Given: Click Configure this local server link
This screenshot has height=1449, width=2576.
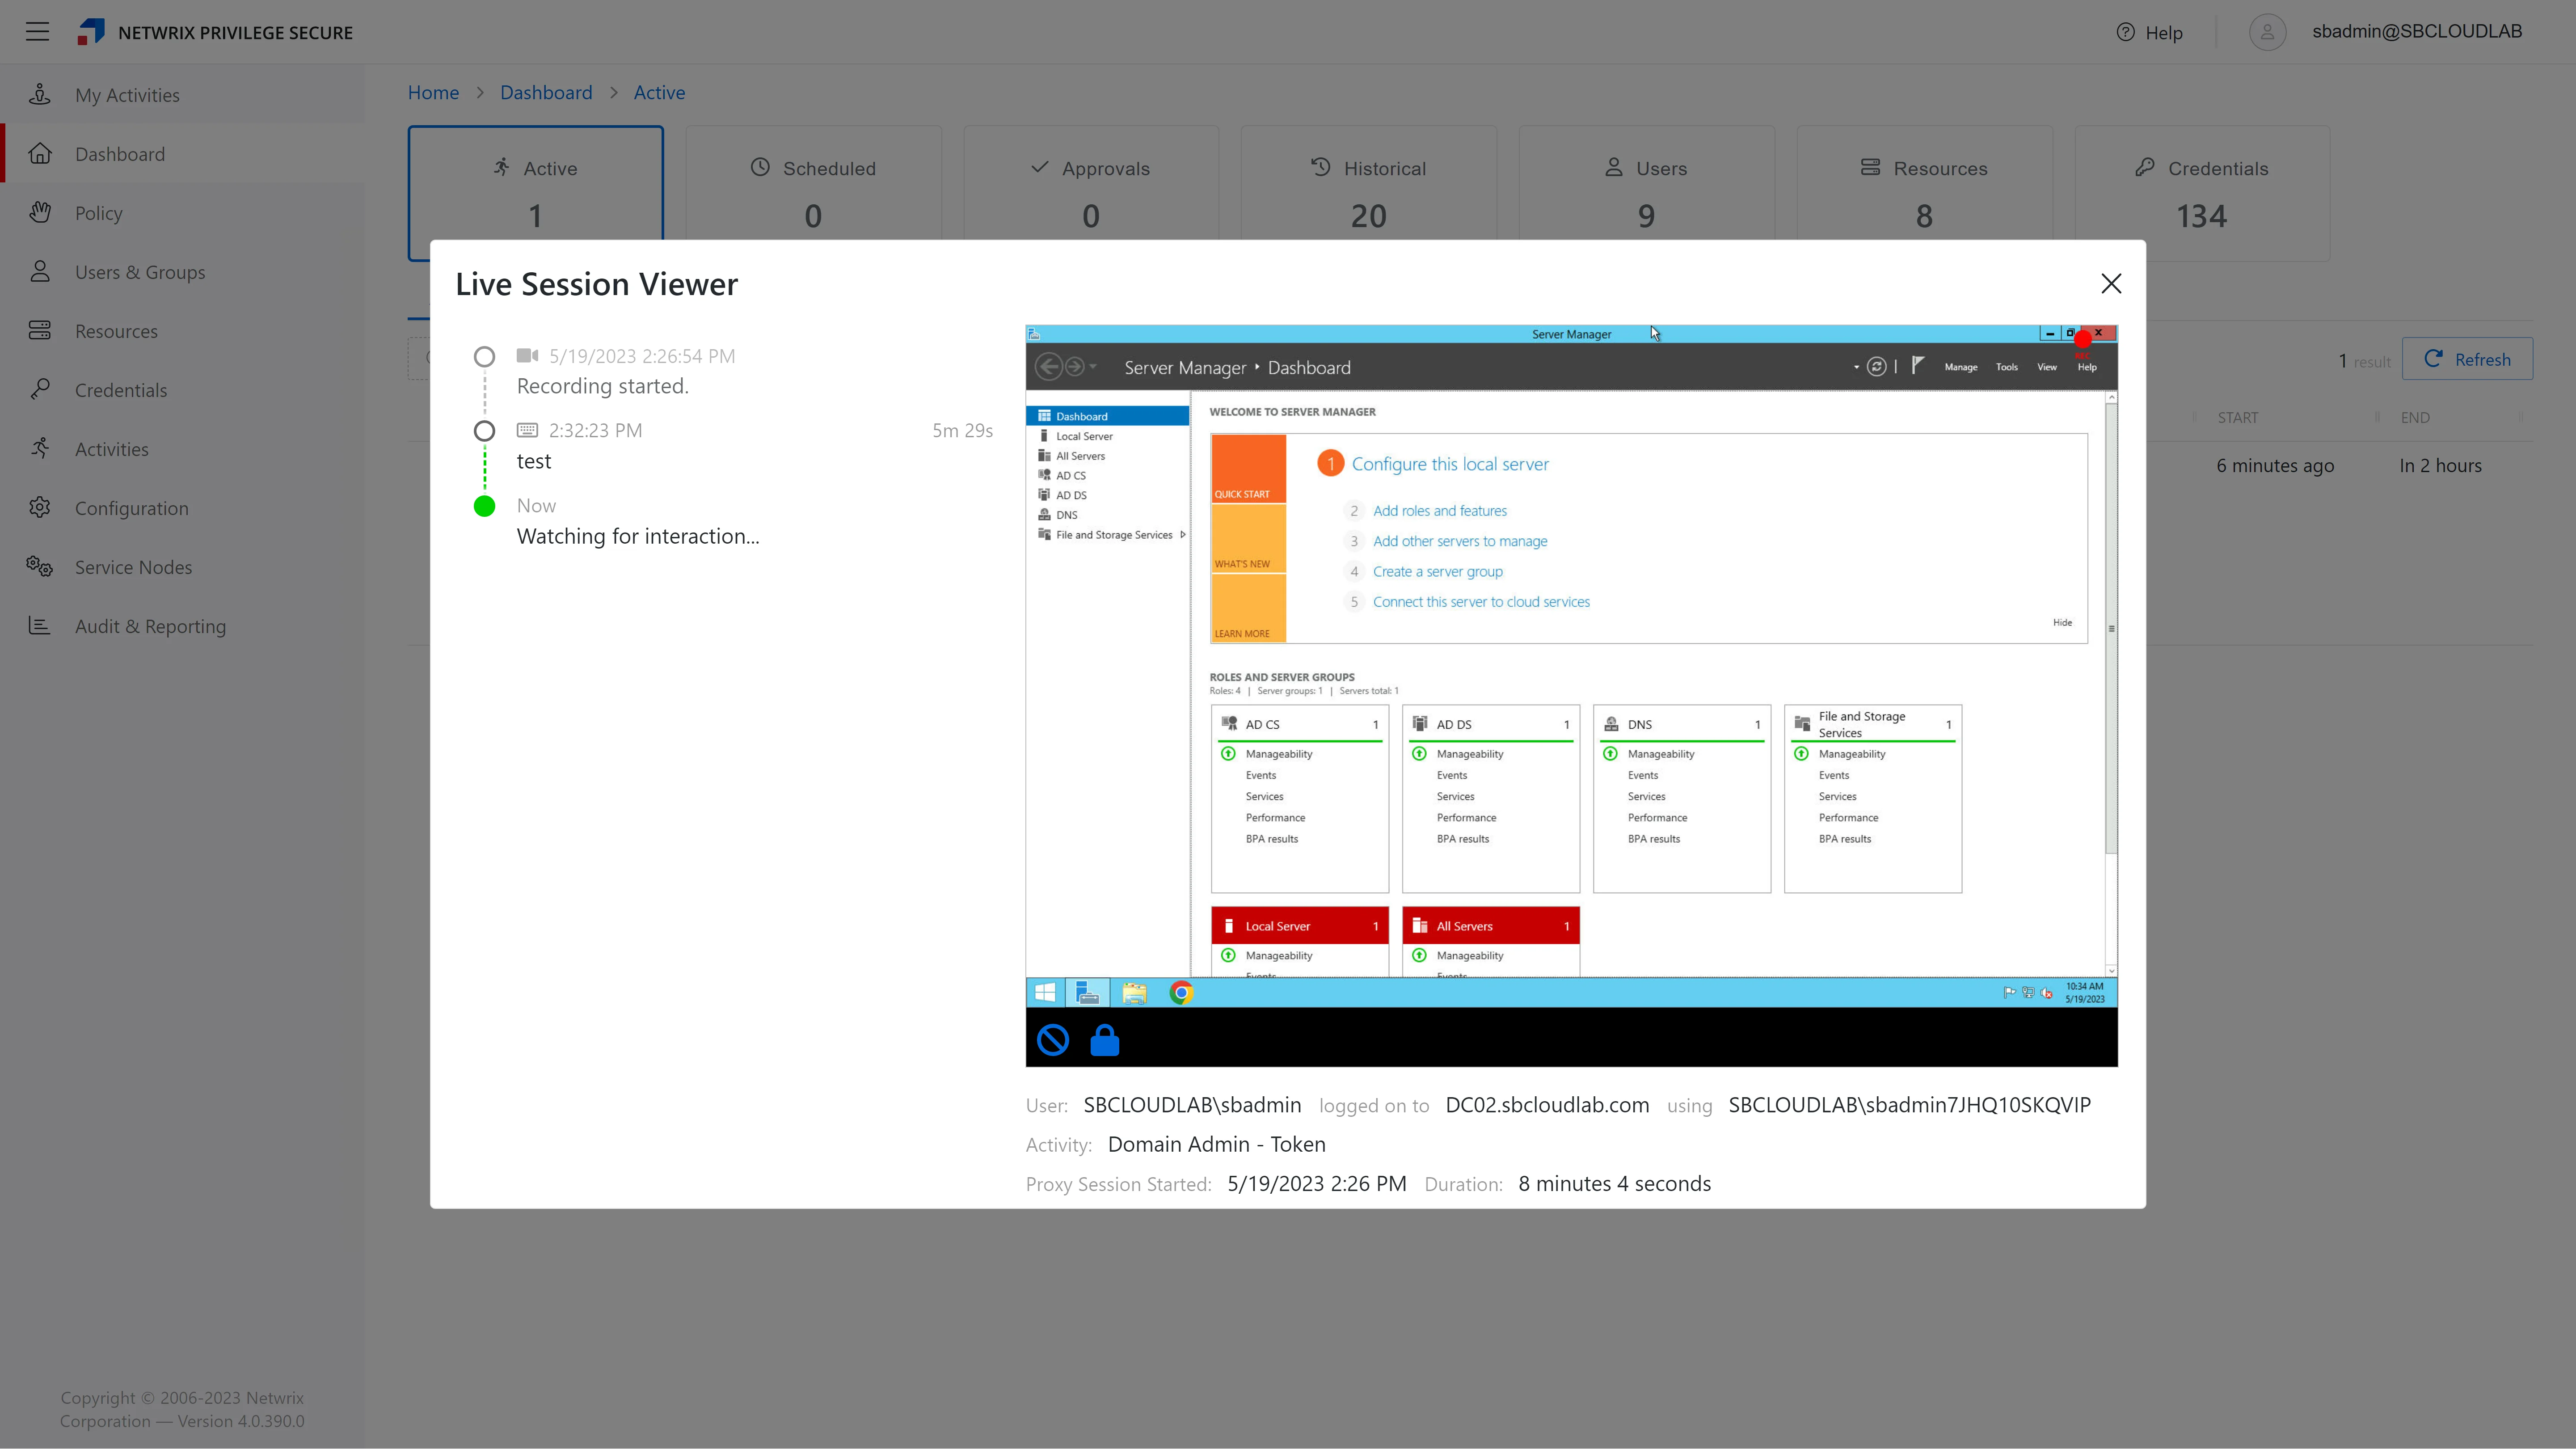Looking at the screenshot, I should [x=1450, y=464].
